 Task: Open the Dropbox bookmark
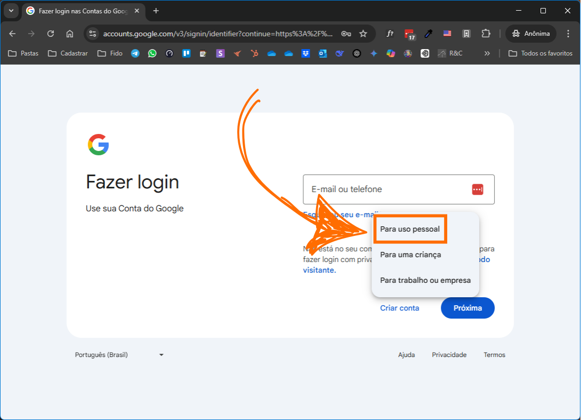tap(305, 53)
